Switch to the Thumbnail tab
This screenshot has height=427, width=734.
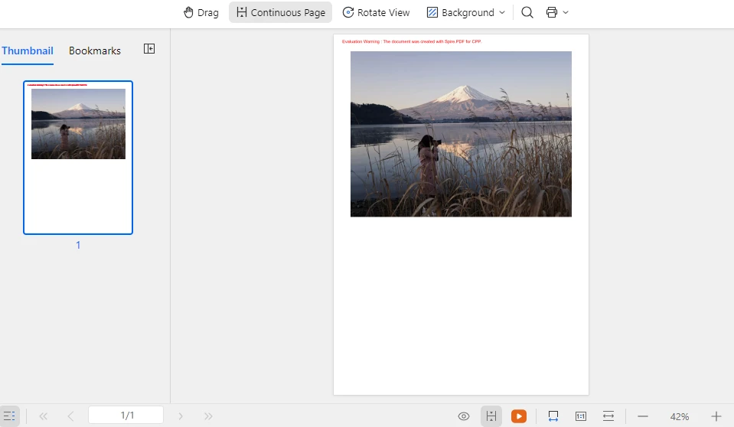click(x=28, y=51)
